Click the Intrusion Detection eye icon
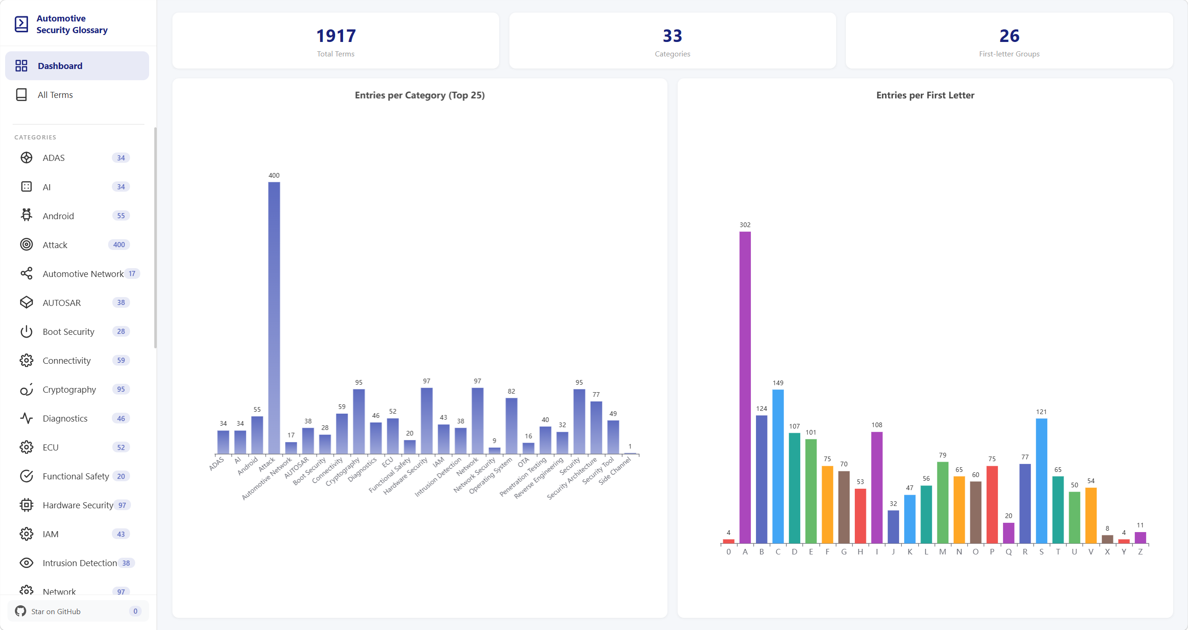 (x=27, y=563)
